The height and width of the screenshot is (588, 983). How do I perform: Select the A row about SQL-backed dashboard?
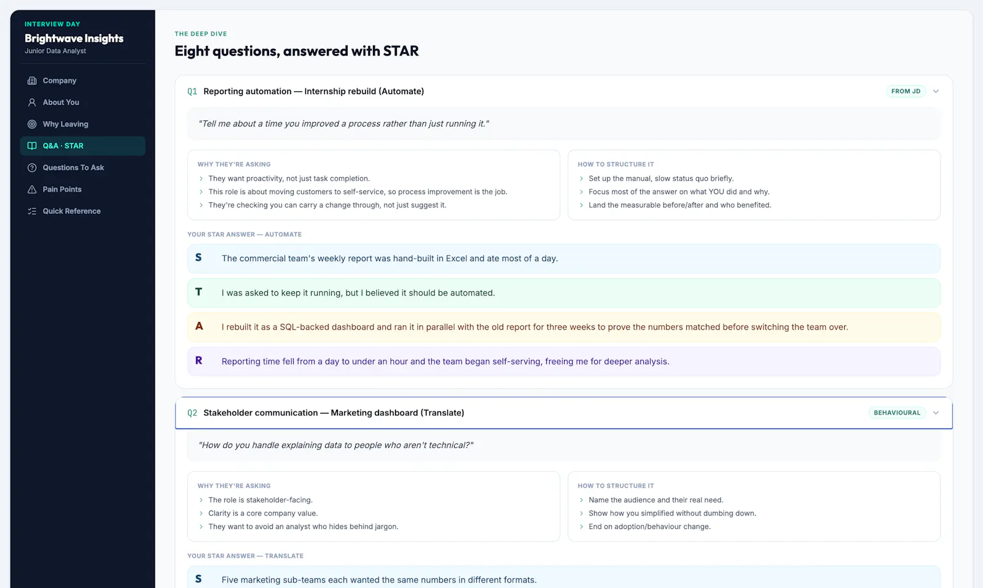564,327
